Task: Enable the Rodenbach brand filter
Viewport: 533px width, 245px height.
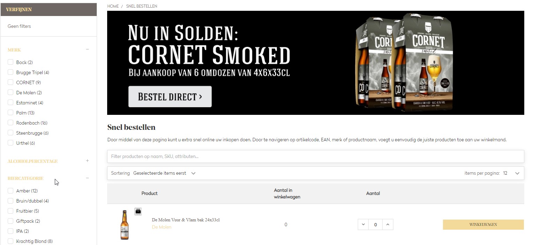Action: (10, 123)
